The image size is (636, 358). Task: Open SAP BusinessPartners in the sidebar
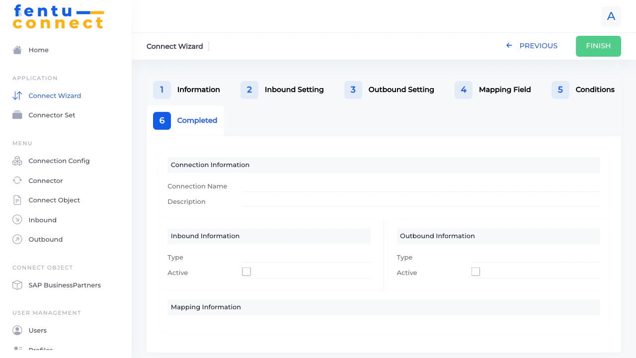pyautogui.click(x=65, y=285)
